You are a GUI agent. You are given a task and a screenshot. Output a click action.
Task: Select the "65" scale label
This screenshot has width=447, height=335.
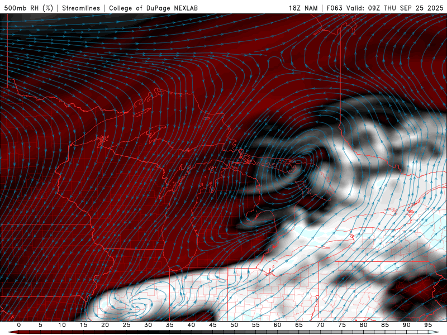(299, 325)
